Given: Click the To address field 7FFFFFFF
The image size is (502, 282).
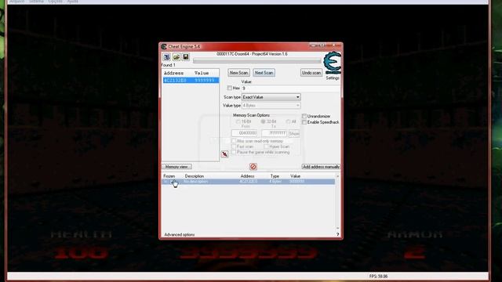Looking at the screenshot, I should click(275, 133).
